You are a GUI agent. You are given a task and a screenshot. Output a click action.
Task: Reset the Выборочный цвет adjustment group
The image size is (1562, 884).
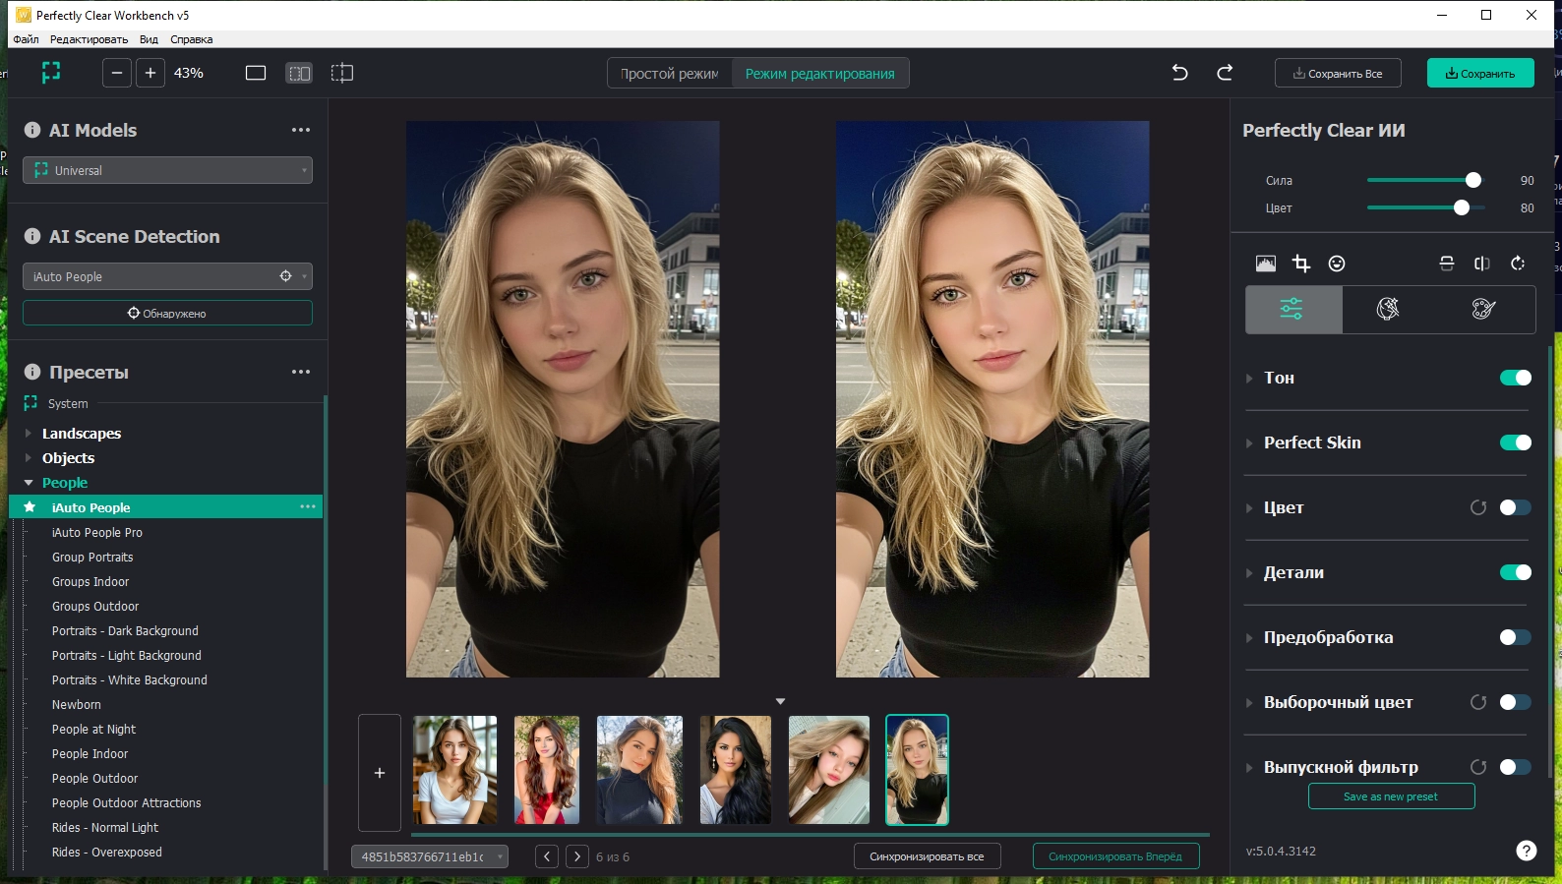click(1478, 702)
